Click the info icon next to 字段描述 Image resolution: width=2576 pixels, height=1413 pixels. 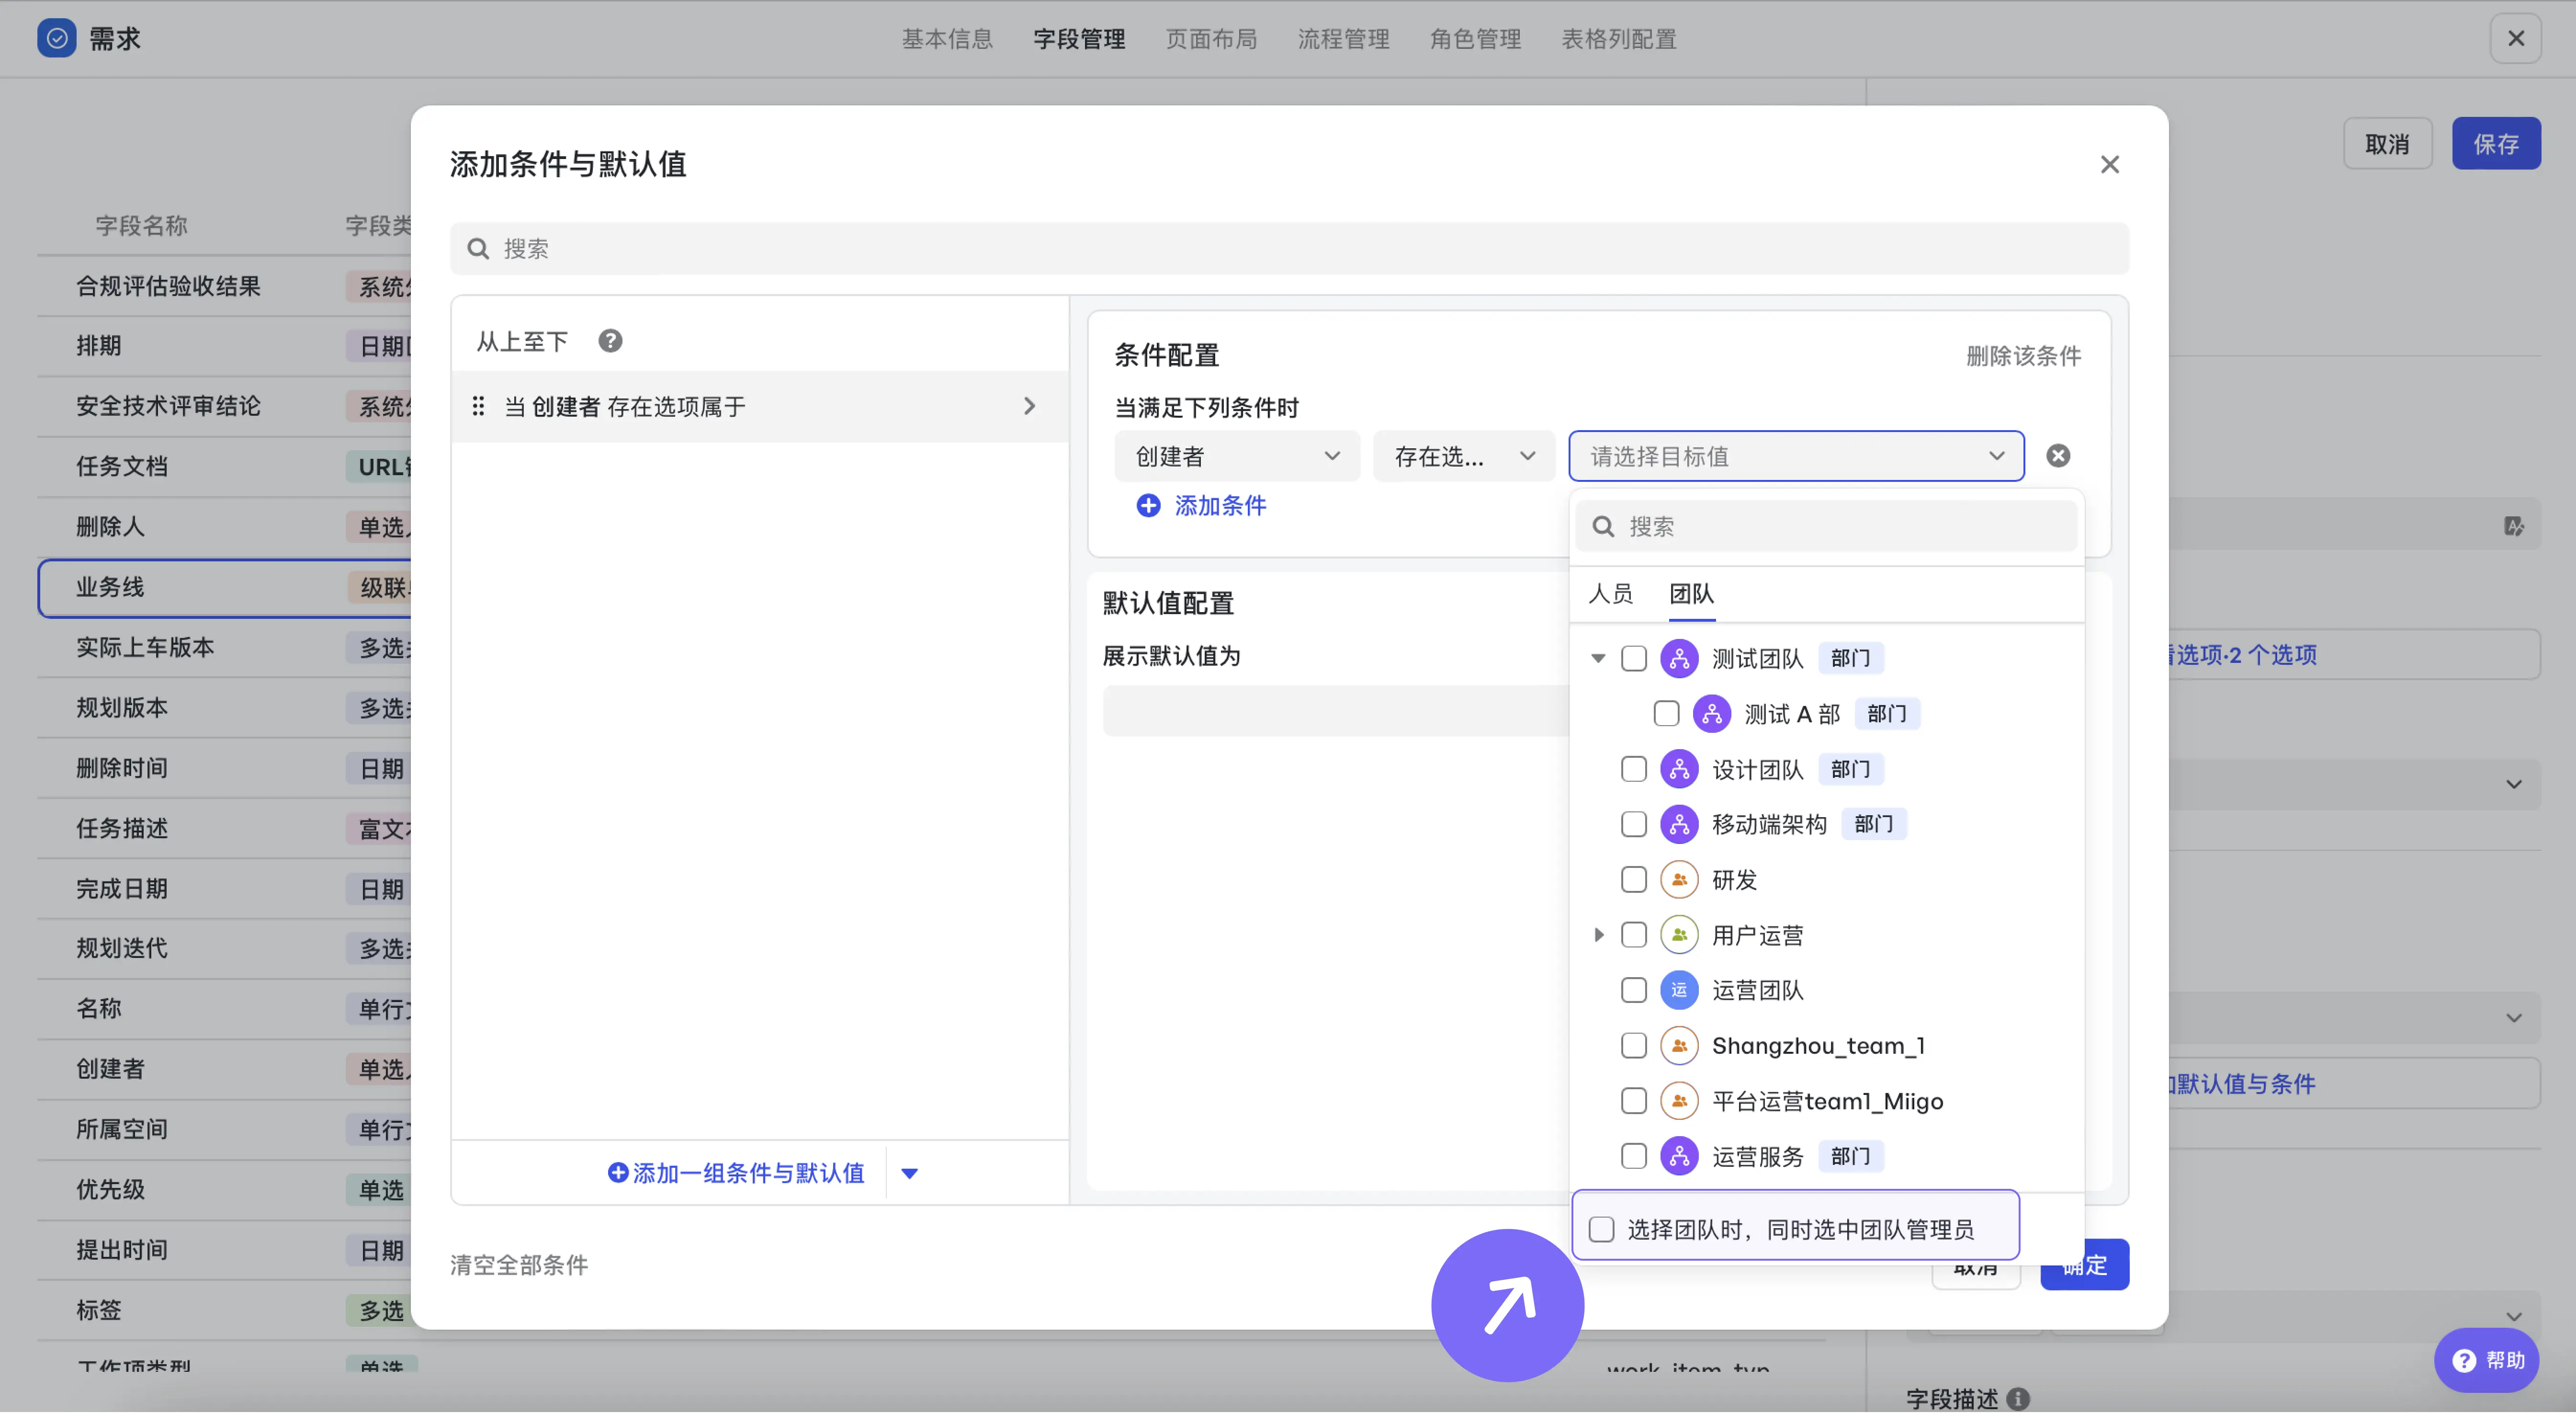2018,1398
